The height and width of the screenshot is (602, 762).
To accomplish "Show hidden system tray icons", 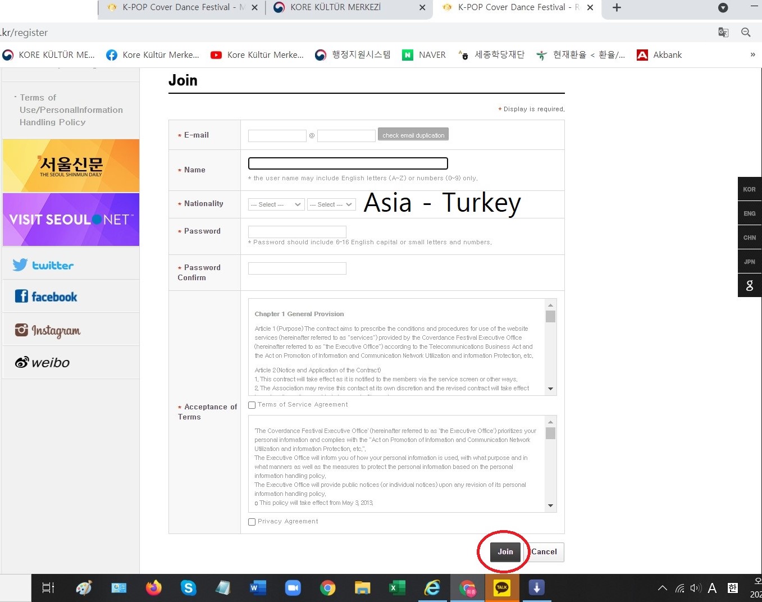I will (663, 589).
